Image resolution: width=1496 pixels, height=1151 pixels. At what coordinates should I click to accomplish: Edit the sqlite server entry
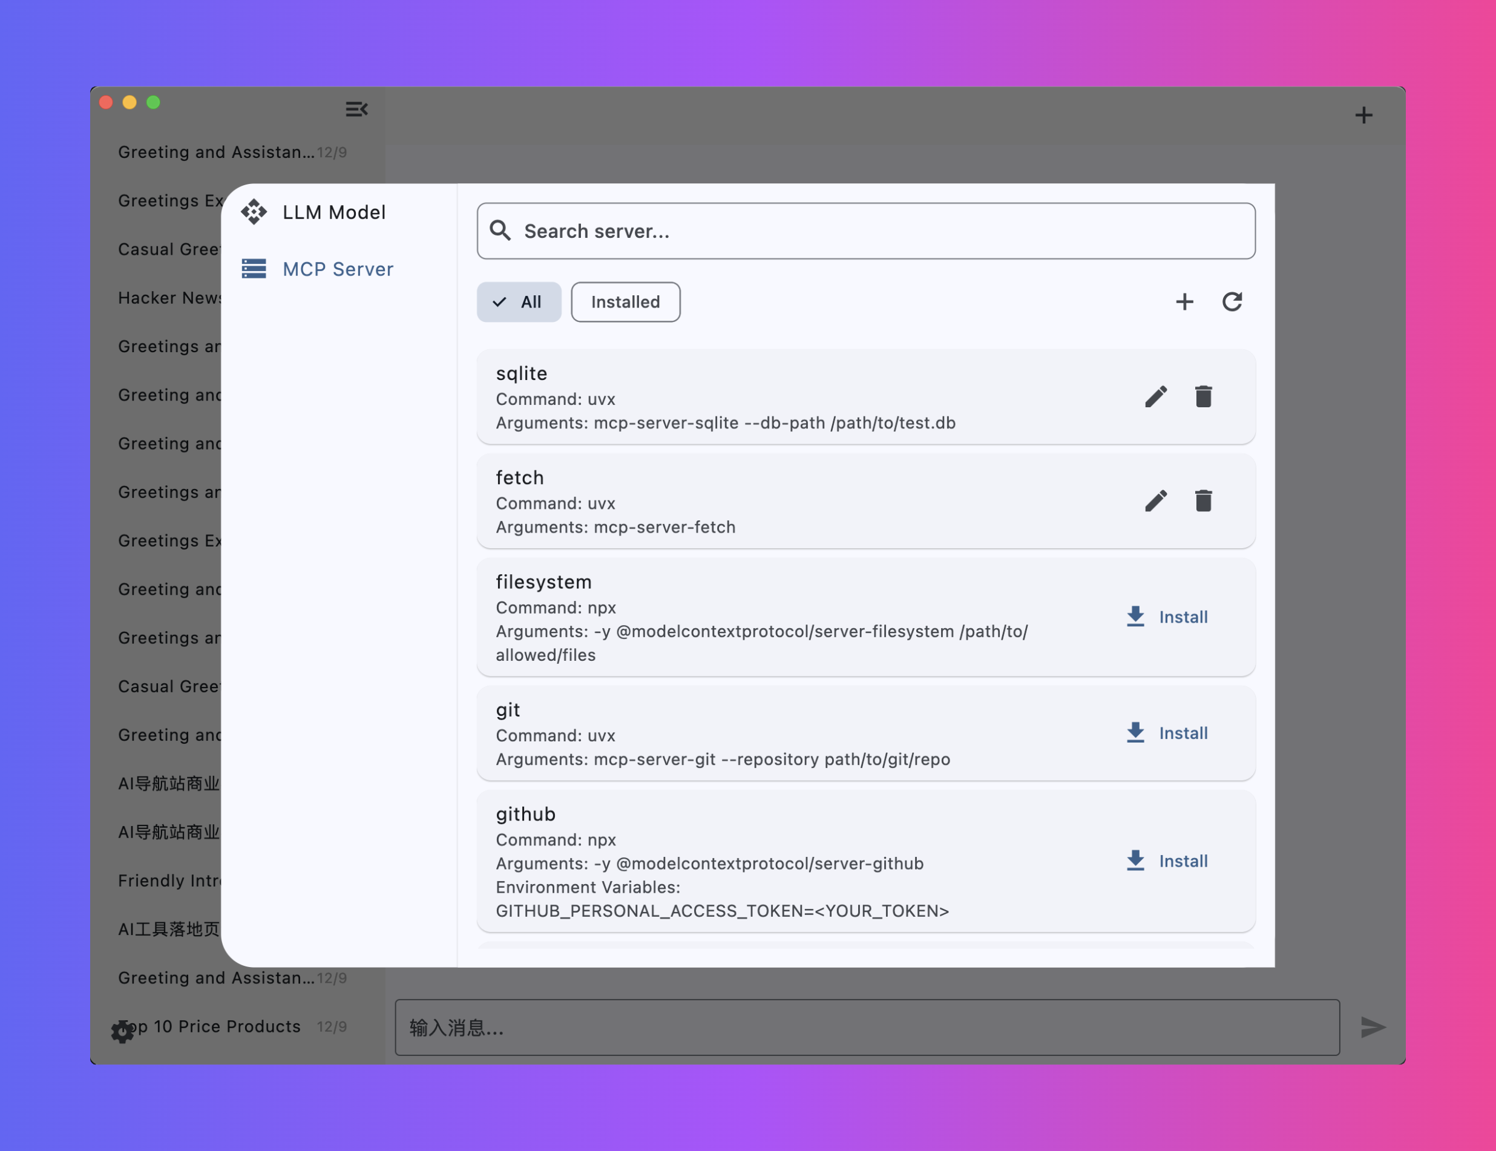pyautogui.click(x=1155, y=397)
